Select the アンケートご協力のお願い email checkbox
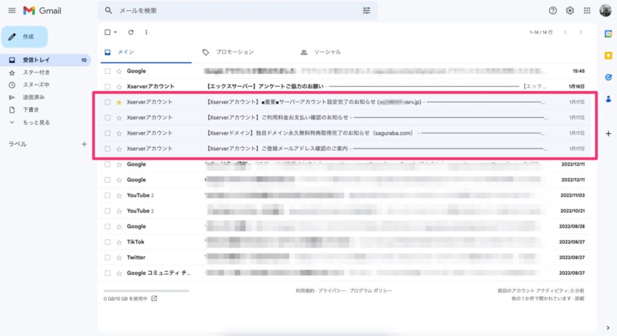 point(107,87)
